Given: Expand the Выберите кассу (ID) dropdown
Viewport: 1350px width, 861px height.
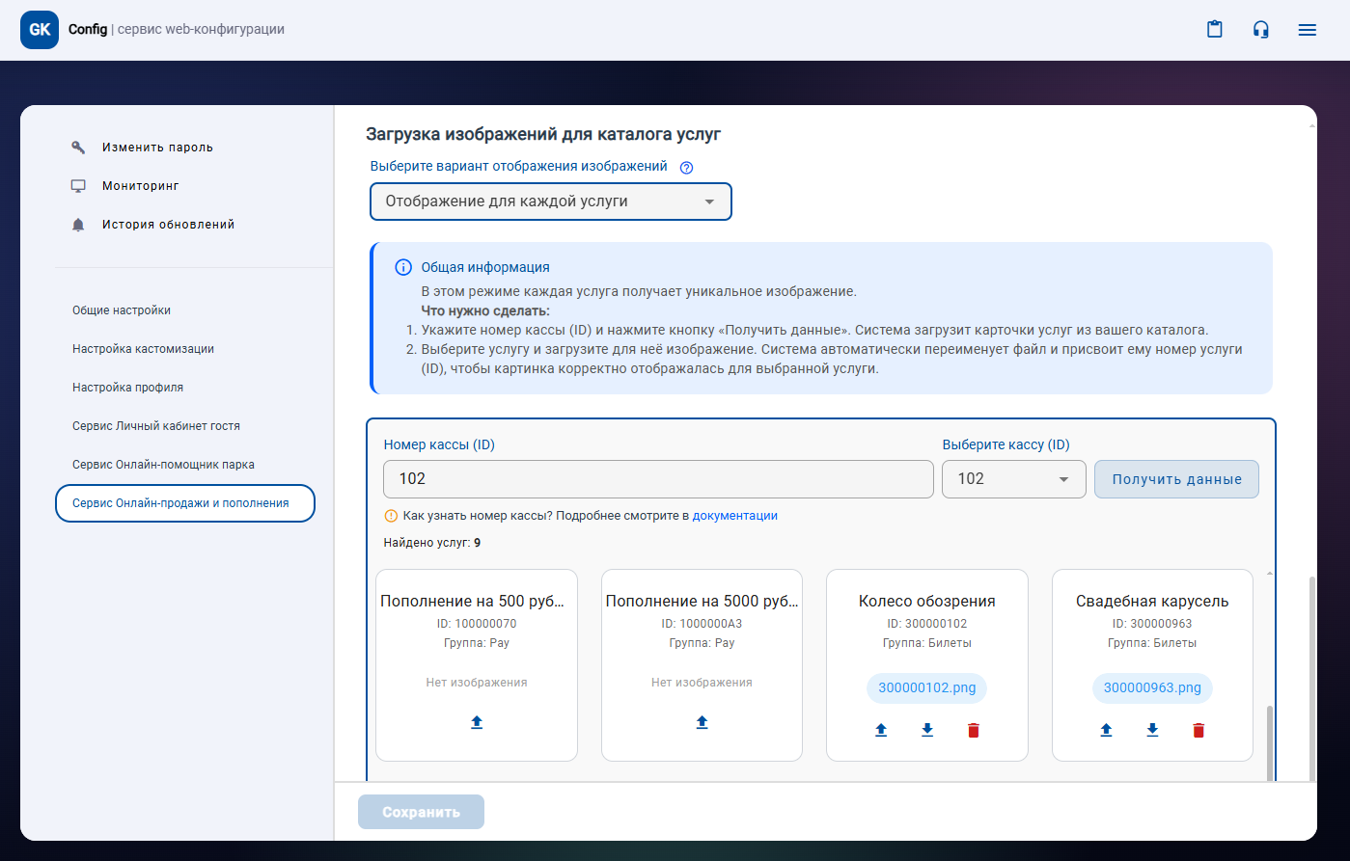Looking at the screenshot, I should pyautogui.click(x=1013, y=479).
